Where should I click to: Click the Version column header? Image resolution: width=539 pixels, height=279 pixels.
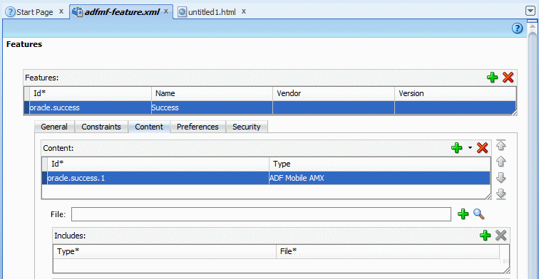(455, 93)
